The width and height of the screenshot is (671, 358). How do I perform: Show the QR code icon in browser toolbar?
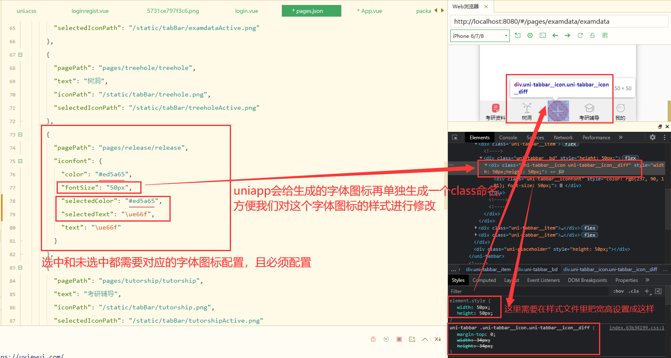click(605, 35)
